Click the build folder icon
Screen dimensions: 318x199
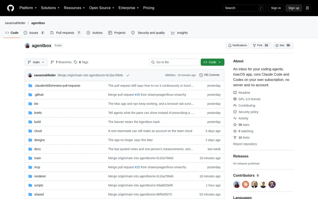pos(30,122)
